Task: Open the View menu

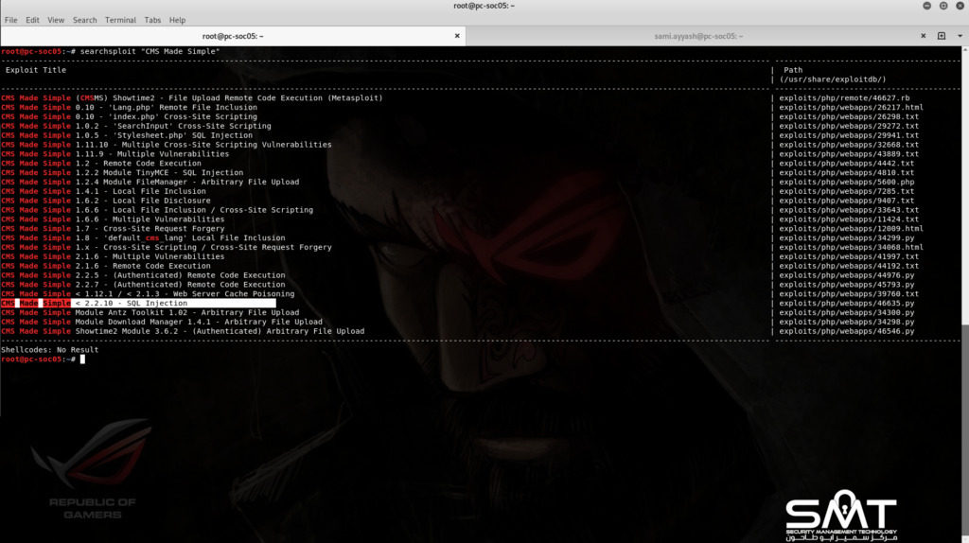Action: click(x=56, y=20)
